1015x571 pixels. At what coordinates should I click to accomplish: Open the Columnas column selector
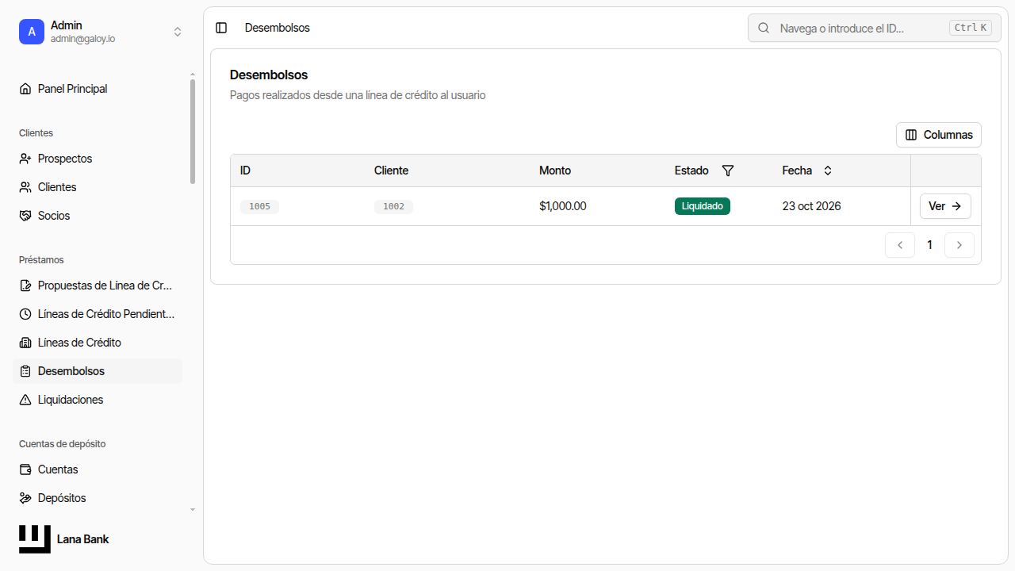939,135
